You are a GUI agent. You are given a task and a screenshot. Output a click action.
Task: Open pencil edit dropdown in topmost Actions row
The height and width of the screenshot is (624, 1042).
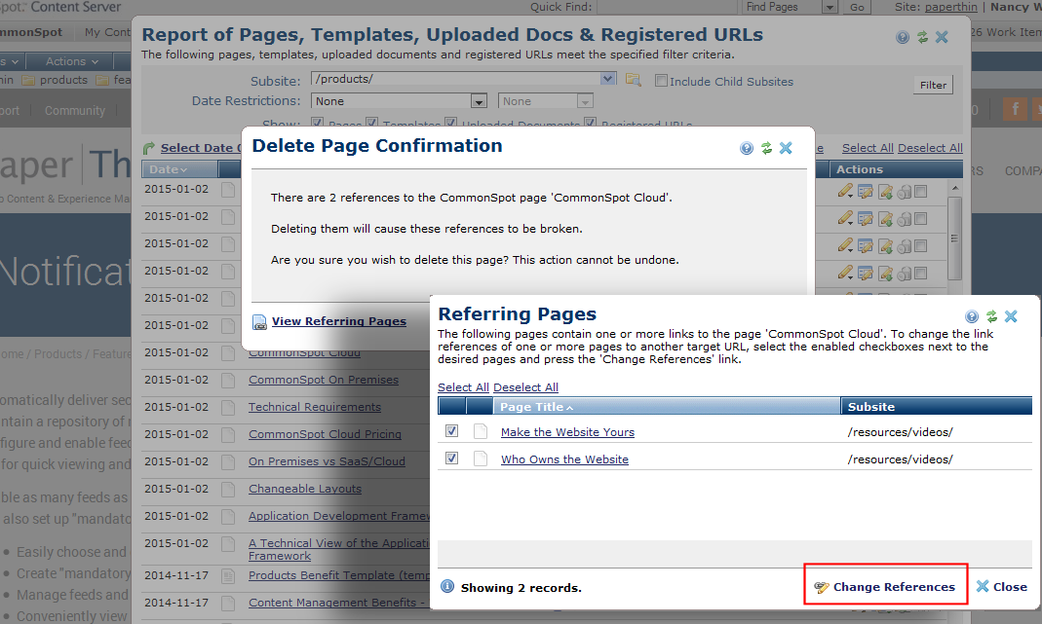point(845,192)
